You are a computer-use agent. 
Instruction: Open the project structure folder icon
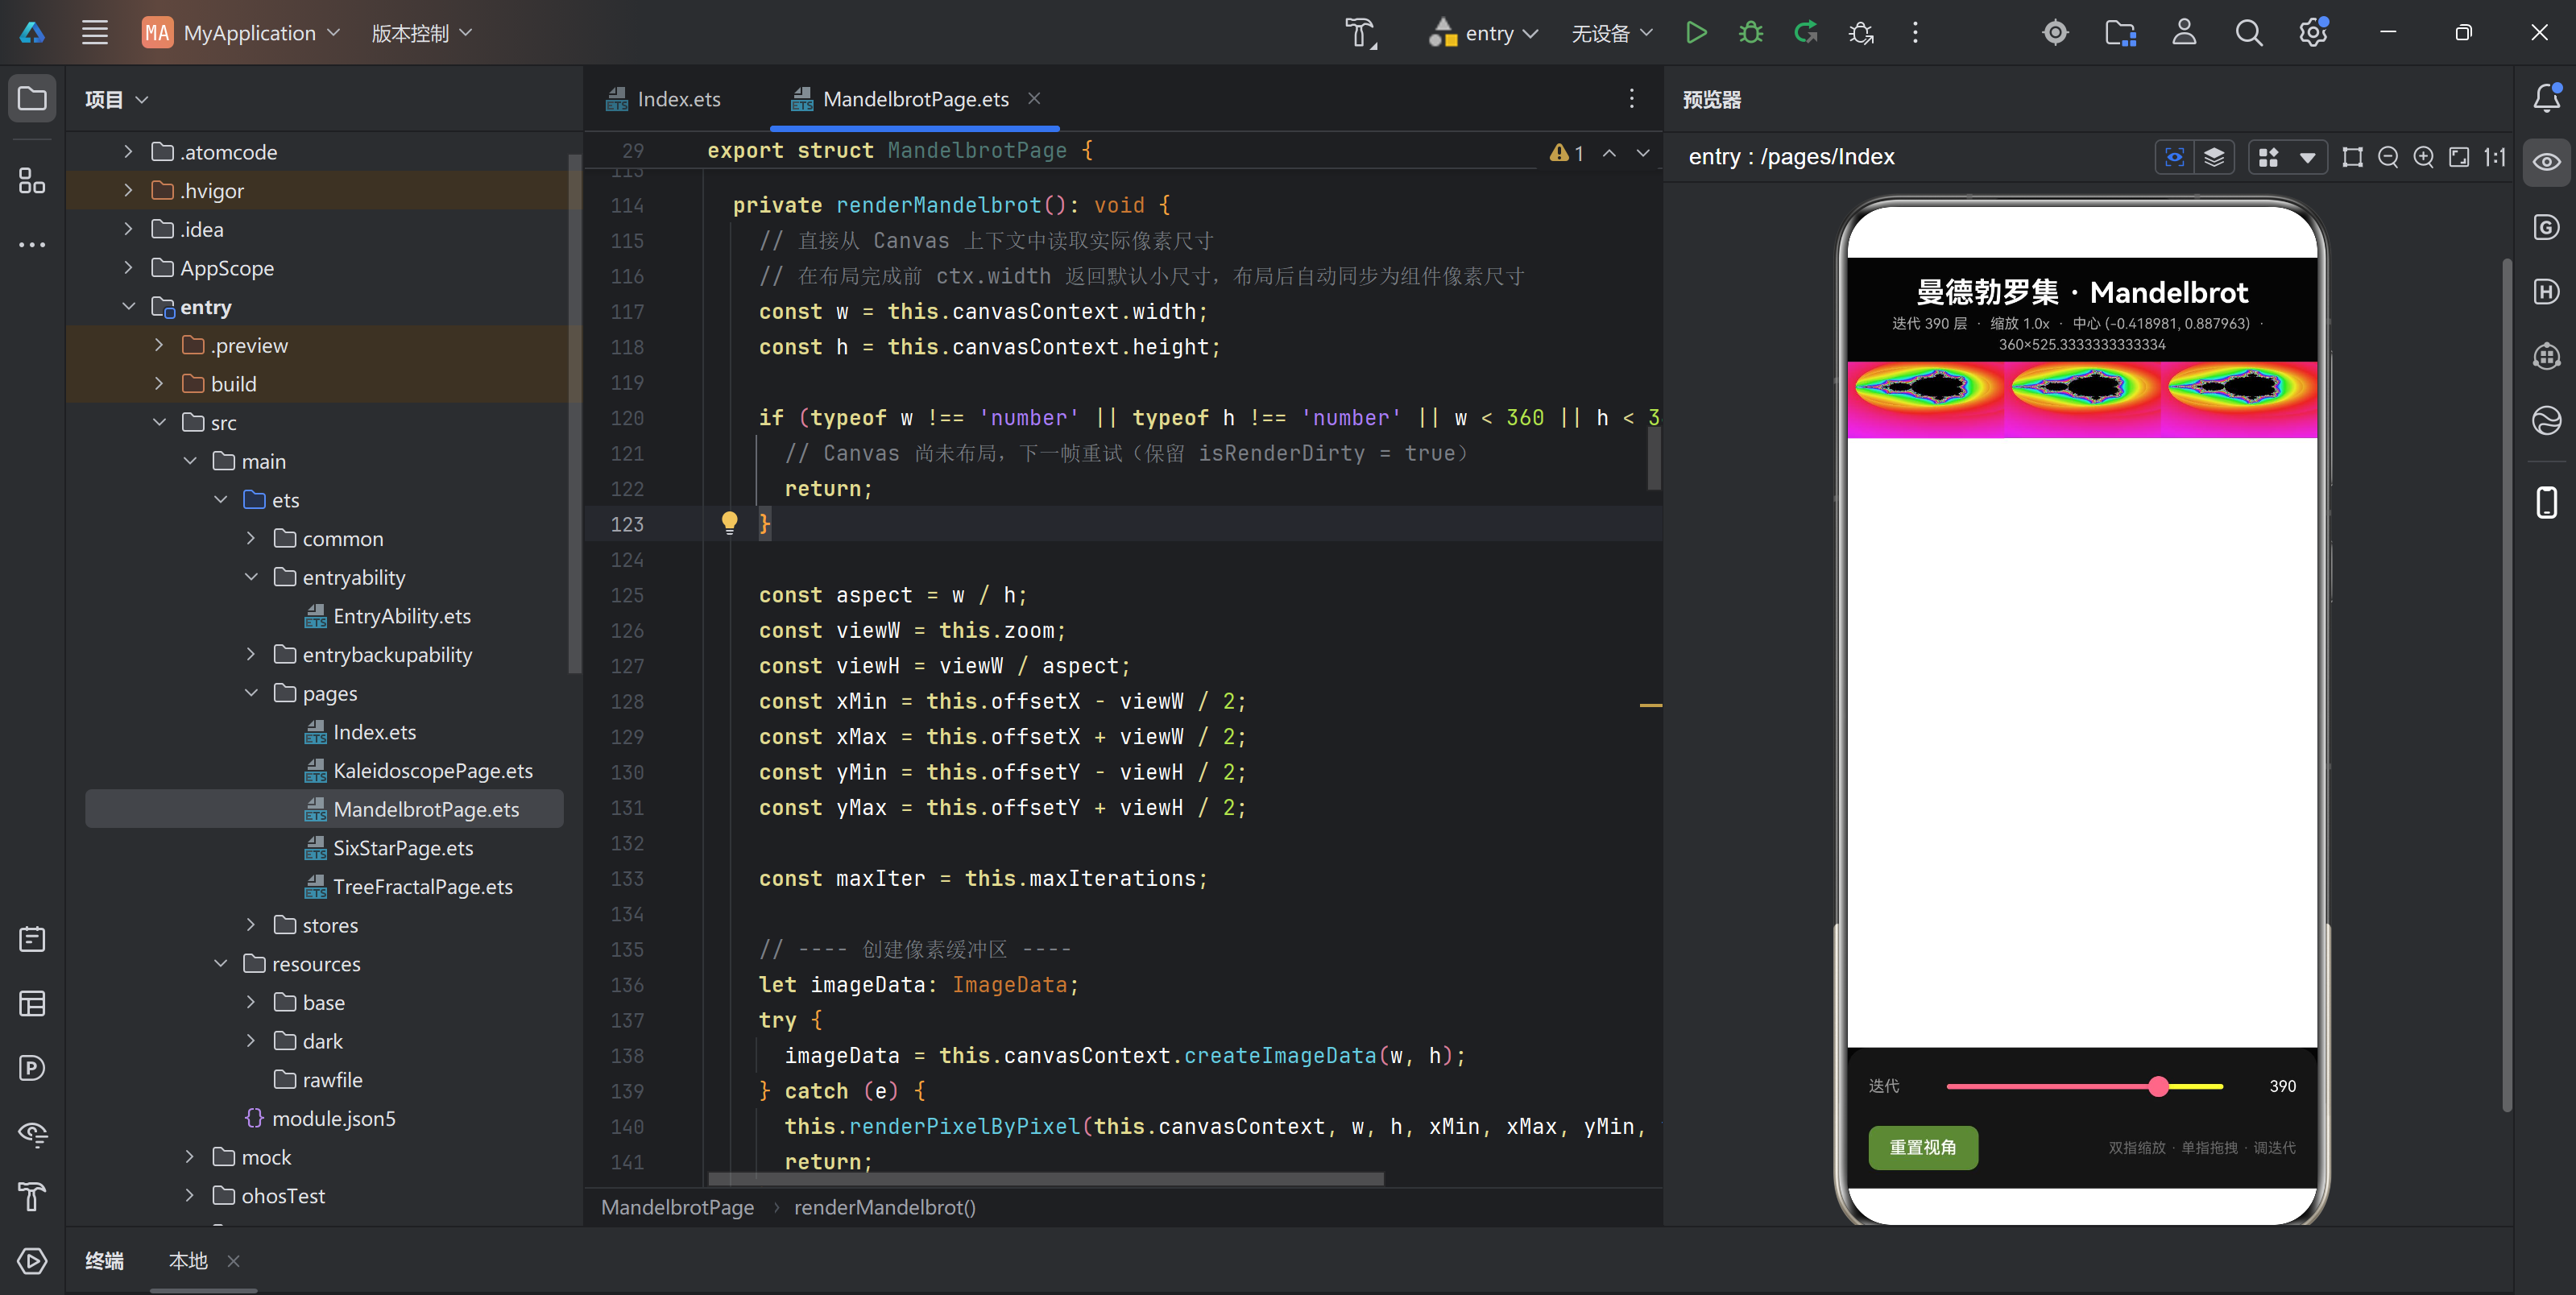tap(2120, 33)
